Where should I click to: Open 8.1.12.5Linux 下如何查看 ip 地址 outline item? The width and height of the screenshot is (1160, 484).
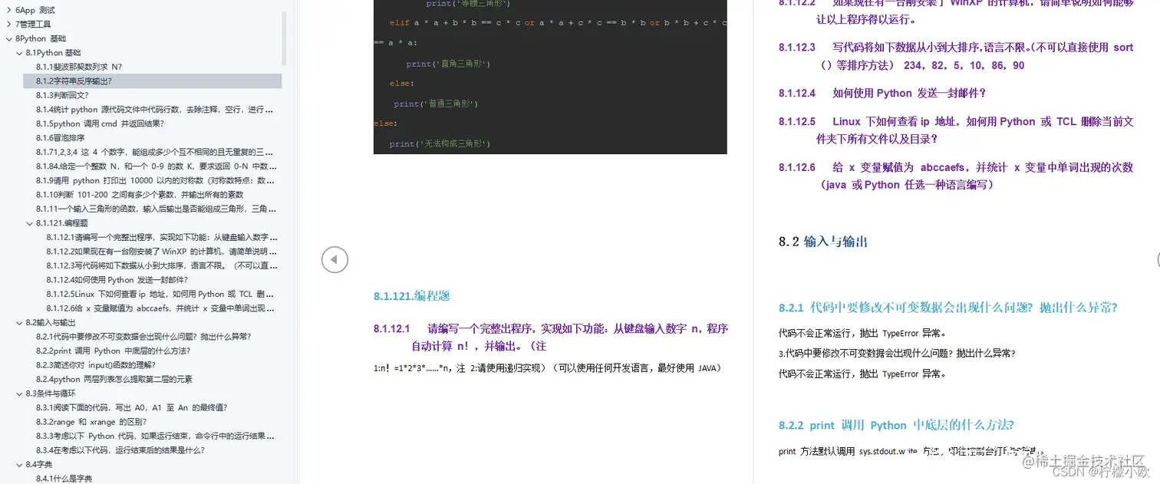(160, 295)
